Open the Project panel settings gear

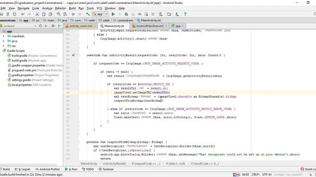click(x=53, y=26)
